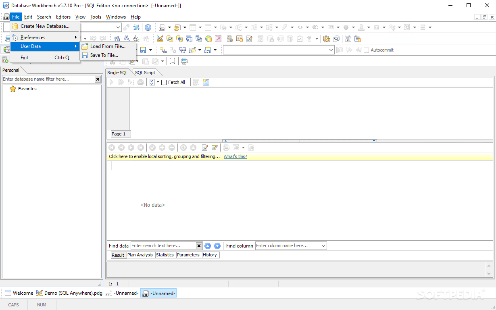
Task: Switch to the Plan Analysis tab
Action: click(x=140, y=255)
